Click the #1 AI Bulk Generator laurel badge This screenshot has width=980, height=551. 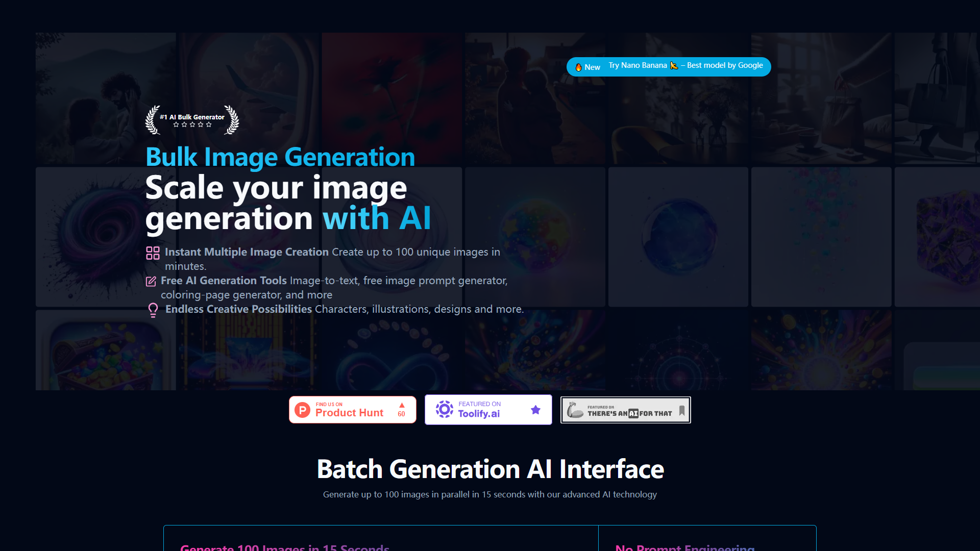tap(192, 120)
